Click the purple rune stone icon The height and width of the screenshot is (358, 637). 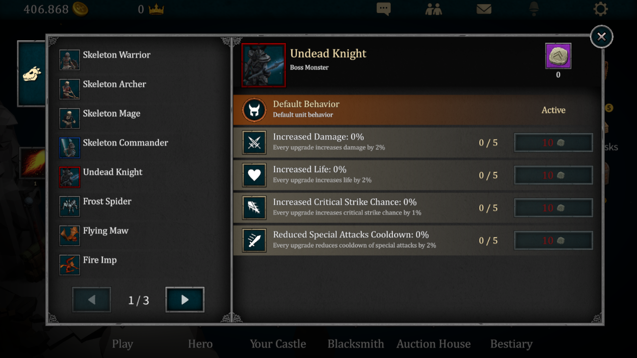558,56
